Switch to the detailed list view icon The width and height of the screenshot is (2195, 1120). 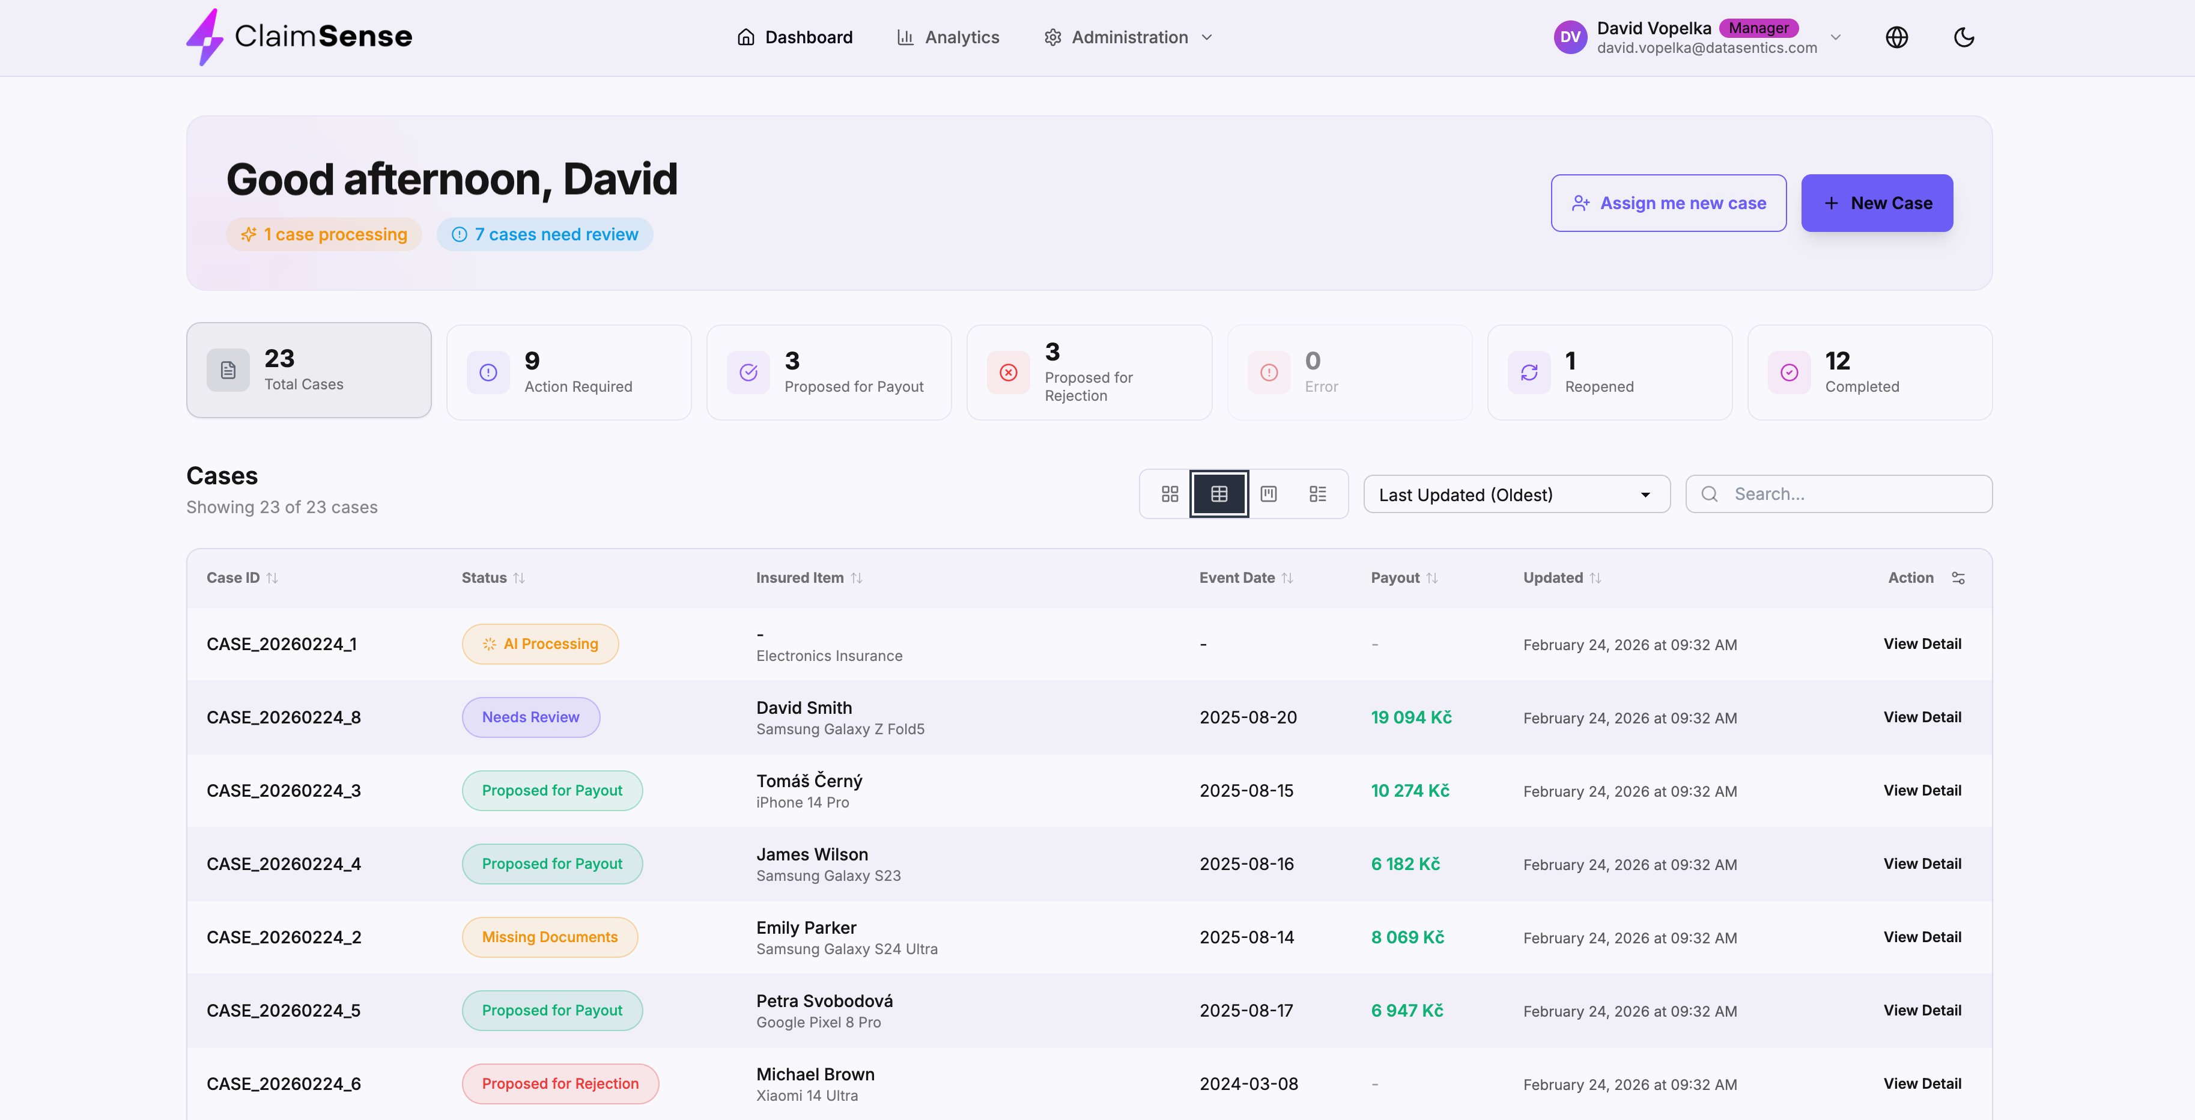(1317, 493)
